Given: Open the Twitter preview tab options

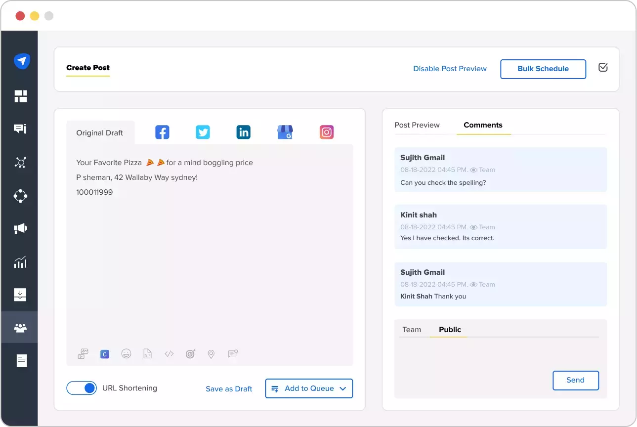Looking at the screenshot, I should pos(203,132).
